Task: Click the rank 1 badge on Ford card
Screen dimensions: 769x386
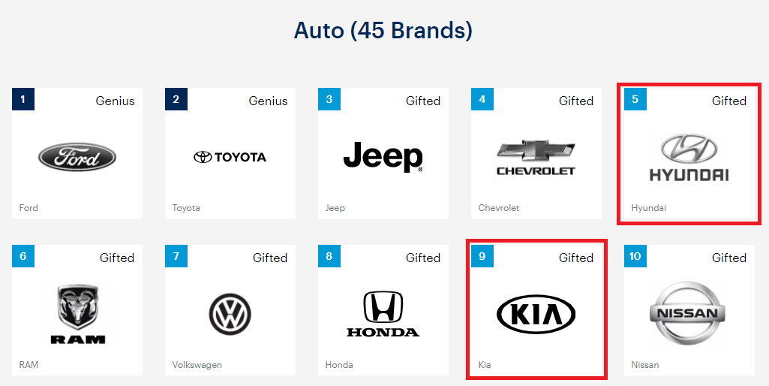Action: [x=23, y=99]
